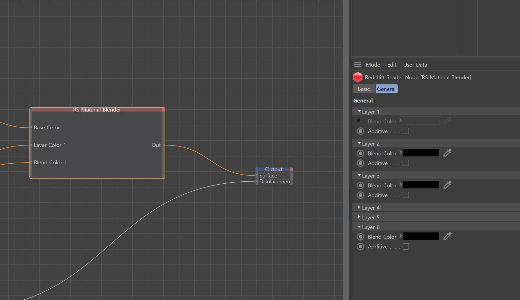Image resolution: width=520 pixels, height=300 pixels.
Task: Open the Mode menu
Action: [373, 65]
